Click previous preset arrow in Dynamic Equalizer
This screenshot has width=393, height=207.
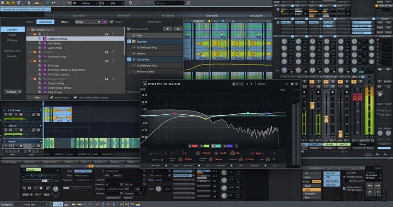pos(248,84)
